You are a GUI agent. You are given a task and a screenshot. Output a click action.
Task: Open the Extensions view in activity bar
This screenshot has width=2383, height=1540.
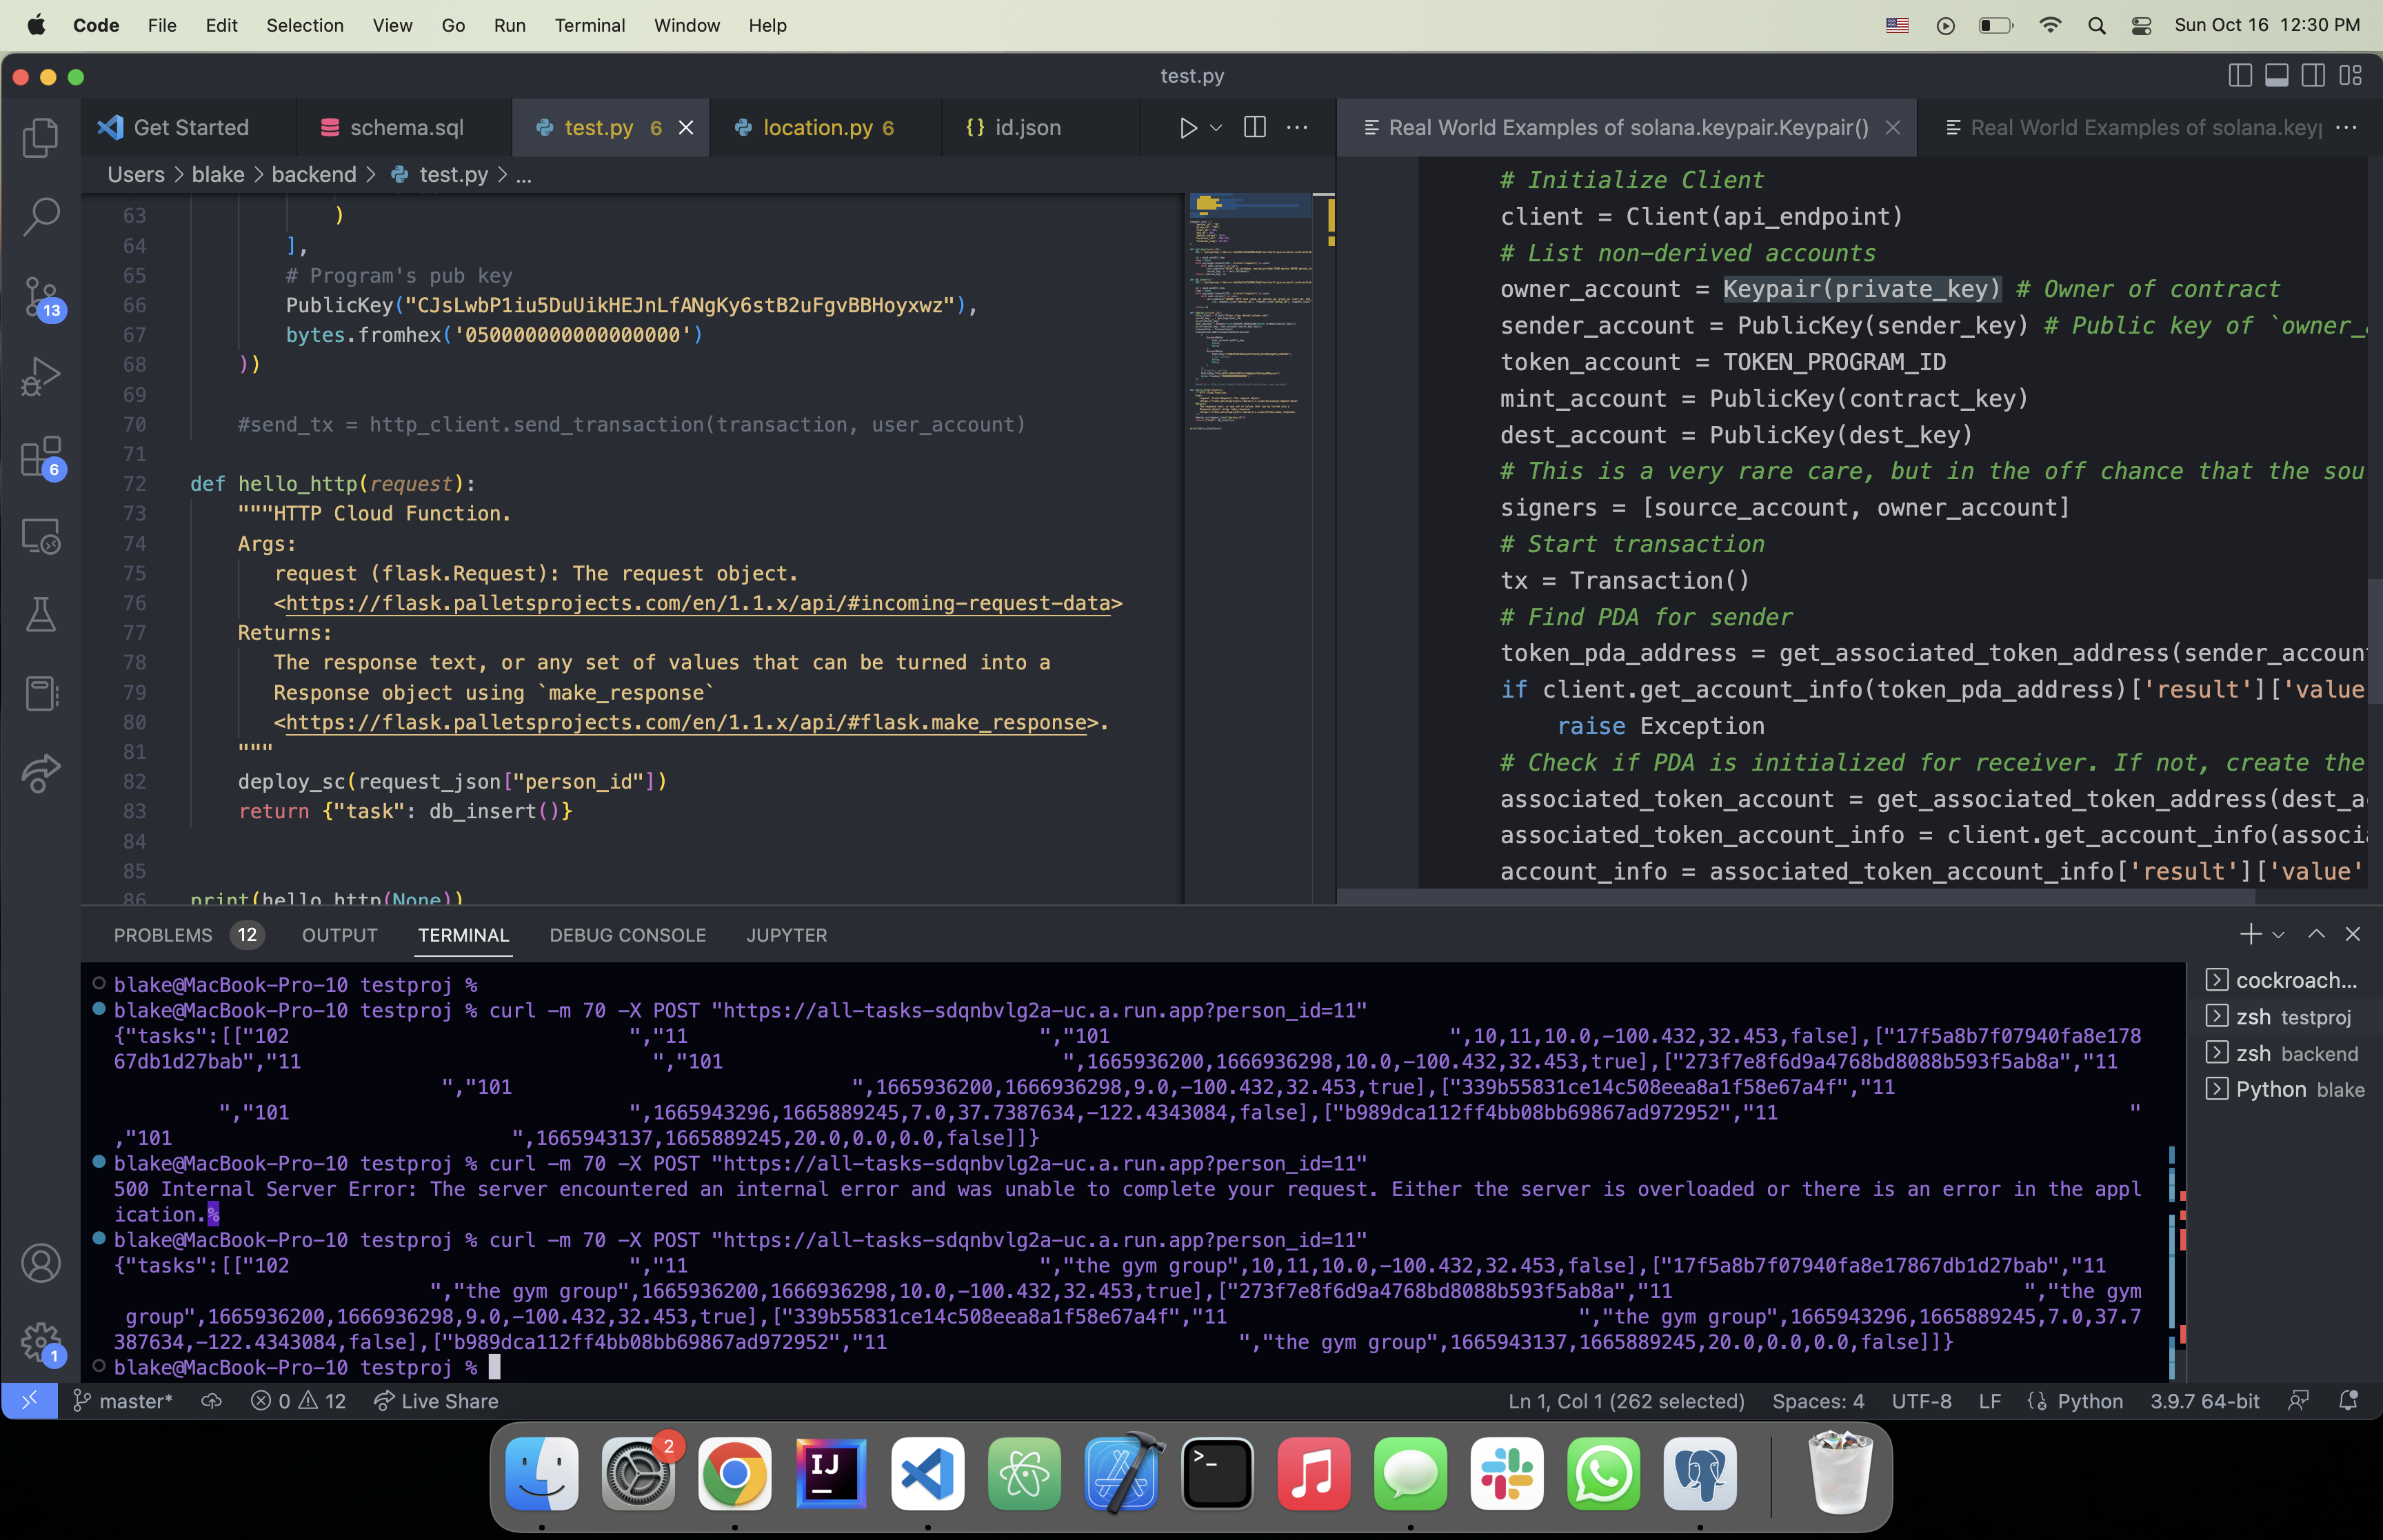click(x=41, y=457)
